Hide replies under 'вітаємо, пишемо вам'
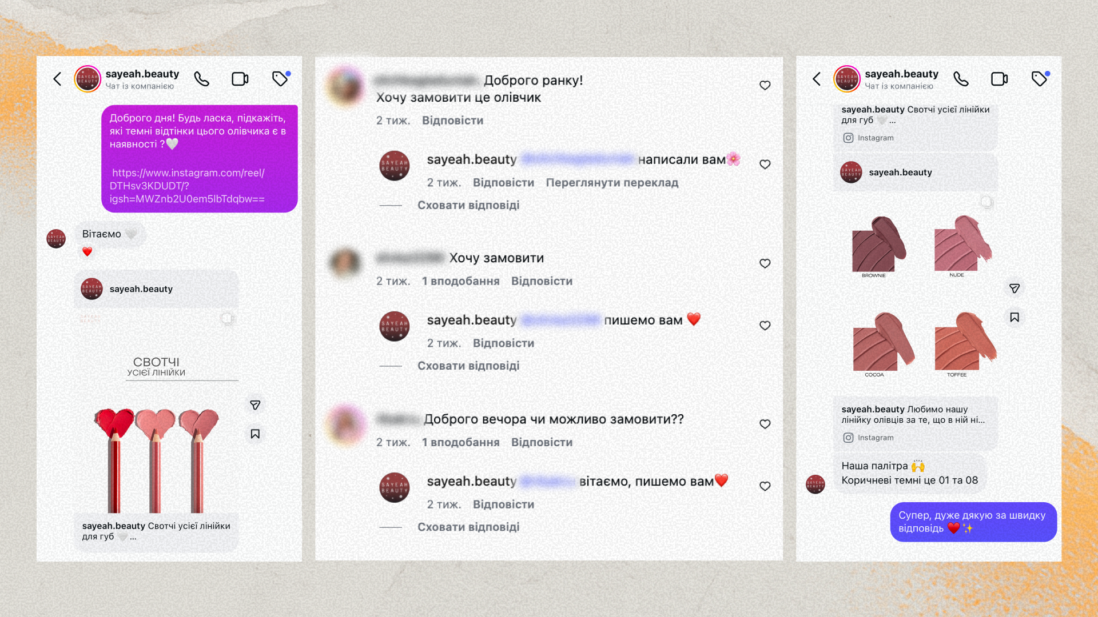This screenshot has width=1098, height=617. point(468,527)
